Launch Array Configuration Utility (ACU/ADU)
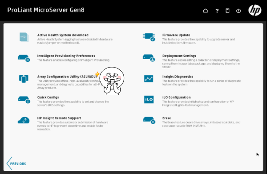This screenshot has height=174, width=267. point(67,77)
